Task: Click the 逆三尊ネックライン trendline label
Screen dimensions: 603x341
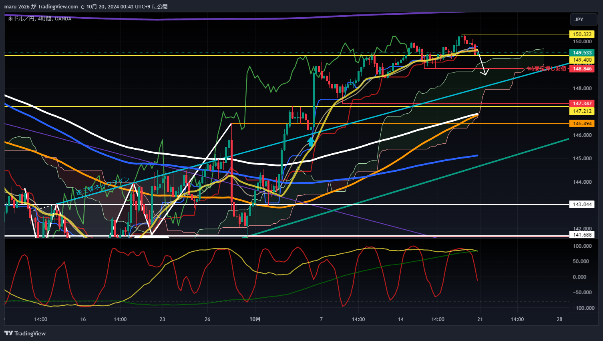Action: click(103, 186)
